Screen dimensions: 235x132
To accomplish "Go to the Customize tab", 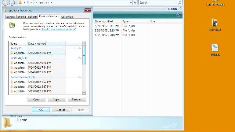I will coord(67,16).
